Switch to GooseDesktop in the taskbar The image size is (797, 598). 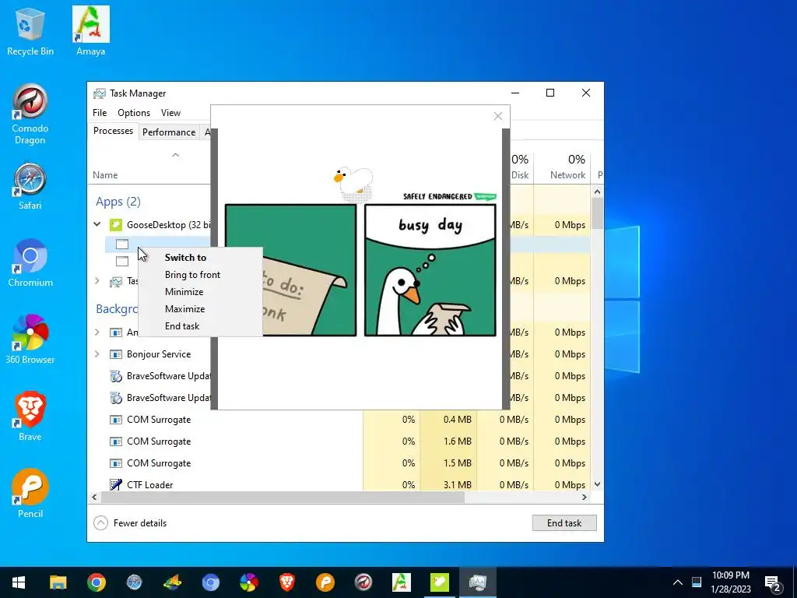pyautogui.click(x=439, y=582)
